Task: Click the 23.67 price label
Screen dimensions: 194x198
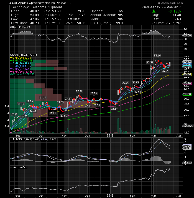Action: pyautogui.click(x=68, y=99)
